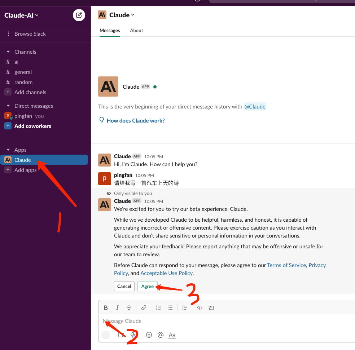Click the insert link icon
Image resolution: width=355 pixels, height=350 pixels.
tap(144, 308)
